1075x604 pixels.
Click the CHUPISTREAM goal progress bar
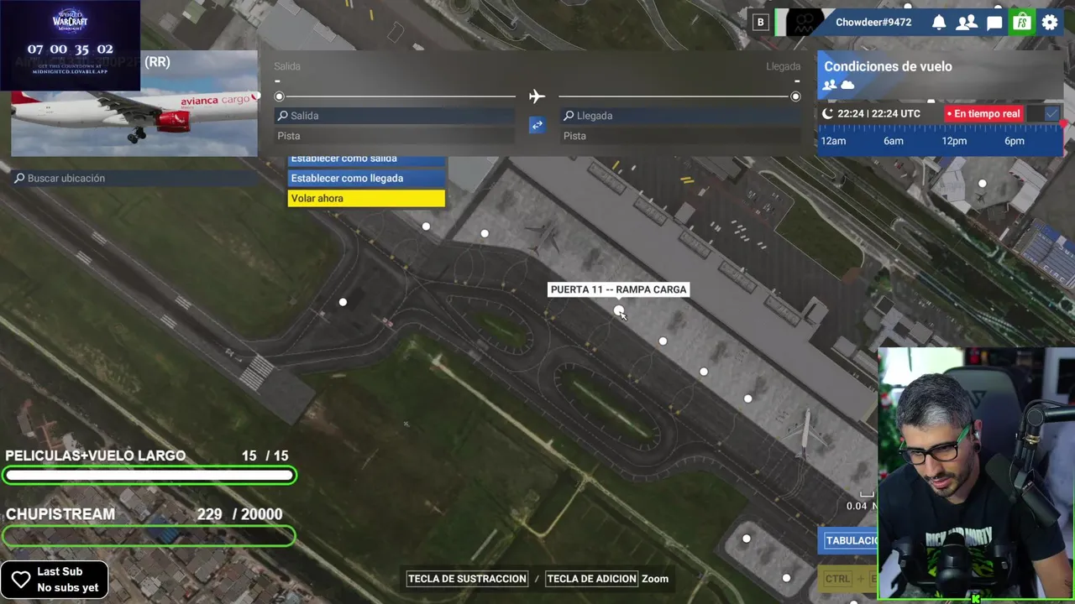(x=149, y=535)
